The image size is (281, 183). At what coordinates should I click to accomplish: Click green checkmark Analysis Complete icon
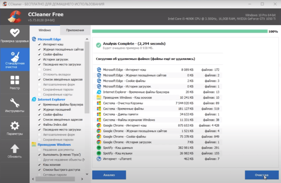(x=99, y=45)
